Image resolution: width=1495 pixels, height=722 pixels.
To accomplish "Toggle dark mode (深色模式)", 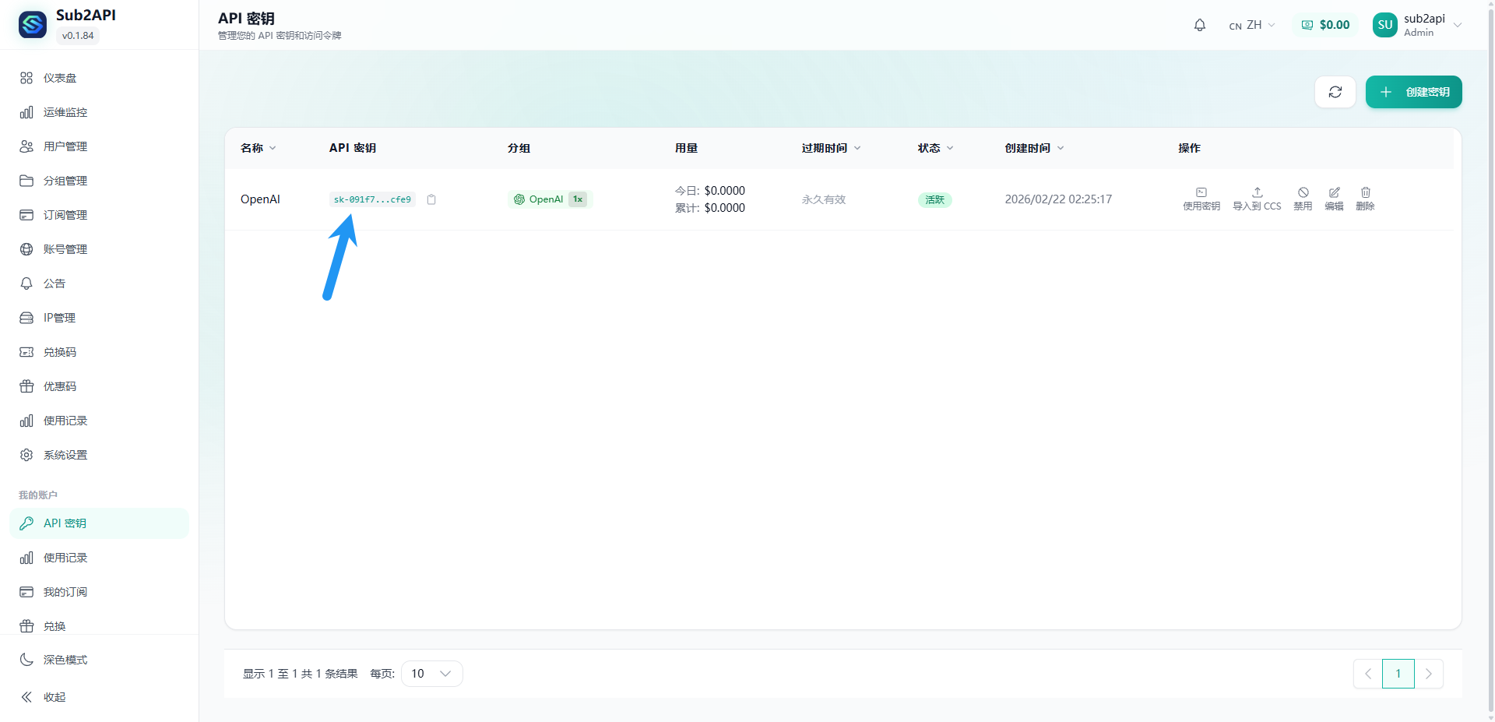I will point(65,660).
